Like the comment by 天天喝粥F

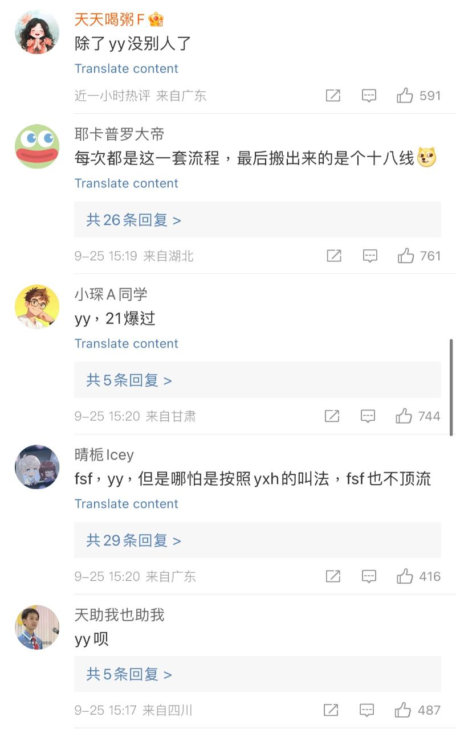[405, 96]
